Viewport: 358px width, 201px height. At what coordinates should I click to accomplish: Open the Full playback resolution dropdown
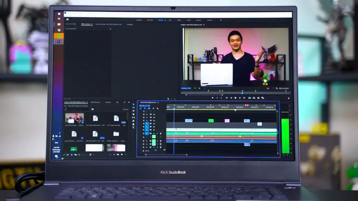pos(270,88)
